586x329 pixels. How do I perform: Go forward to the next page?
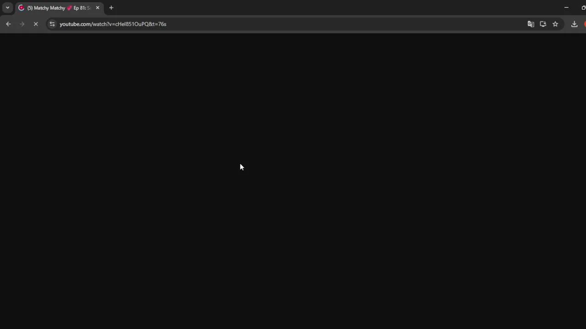tap(22, 24)
